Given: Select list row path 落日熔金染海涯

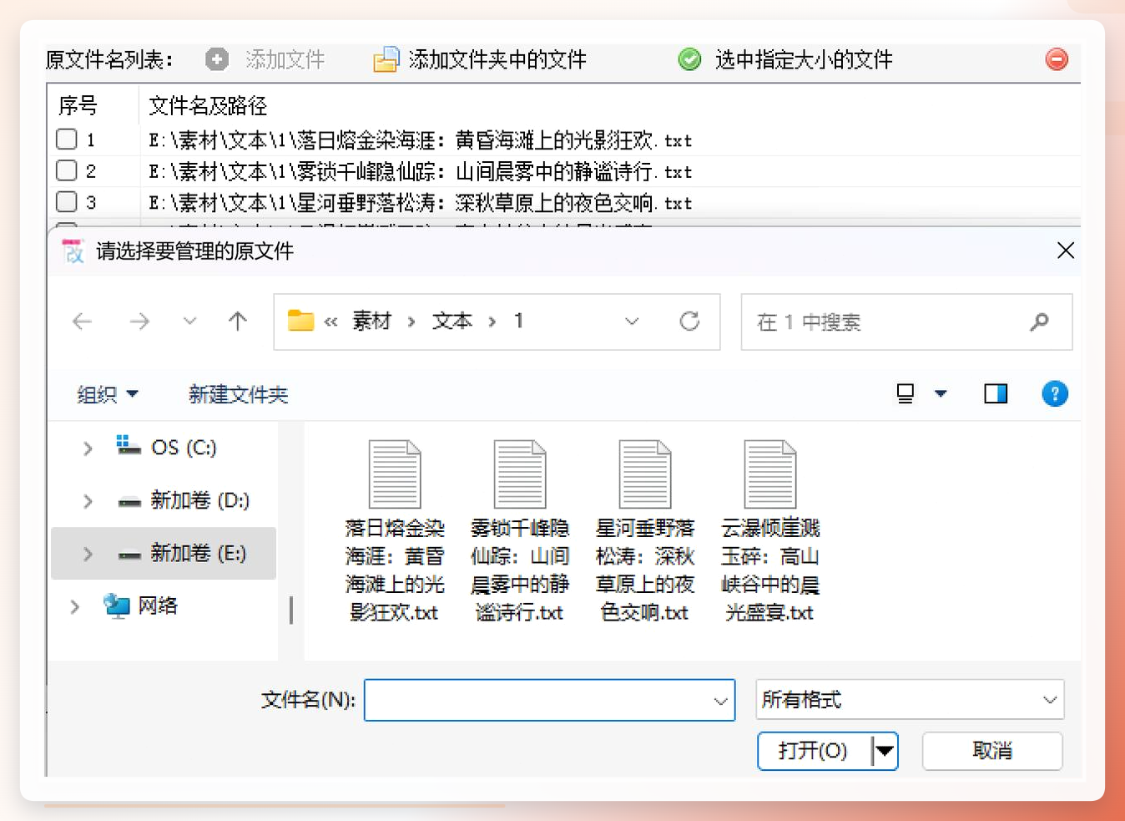Looking at the screenshot, I should click(x=421, y=139).
